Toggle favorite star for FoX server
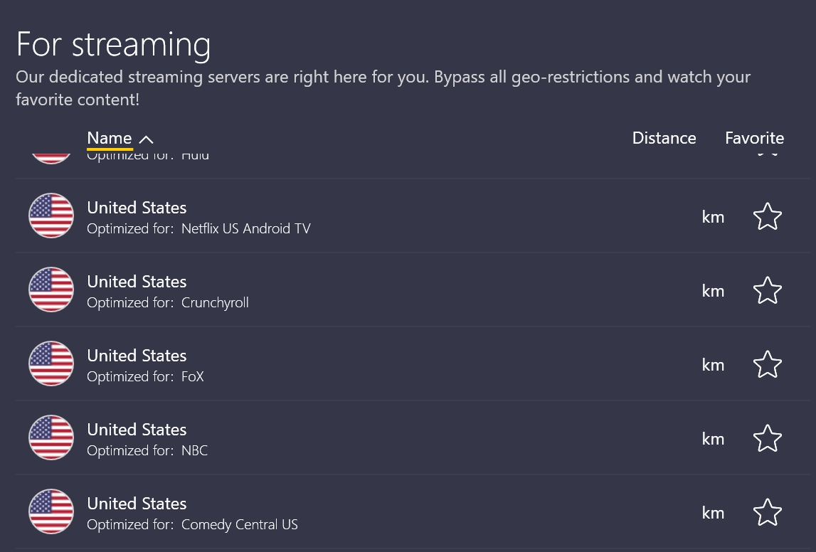Viewport: 816px width, 552px height. (x=767, y=364)
